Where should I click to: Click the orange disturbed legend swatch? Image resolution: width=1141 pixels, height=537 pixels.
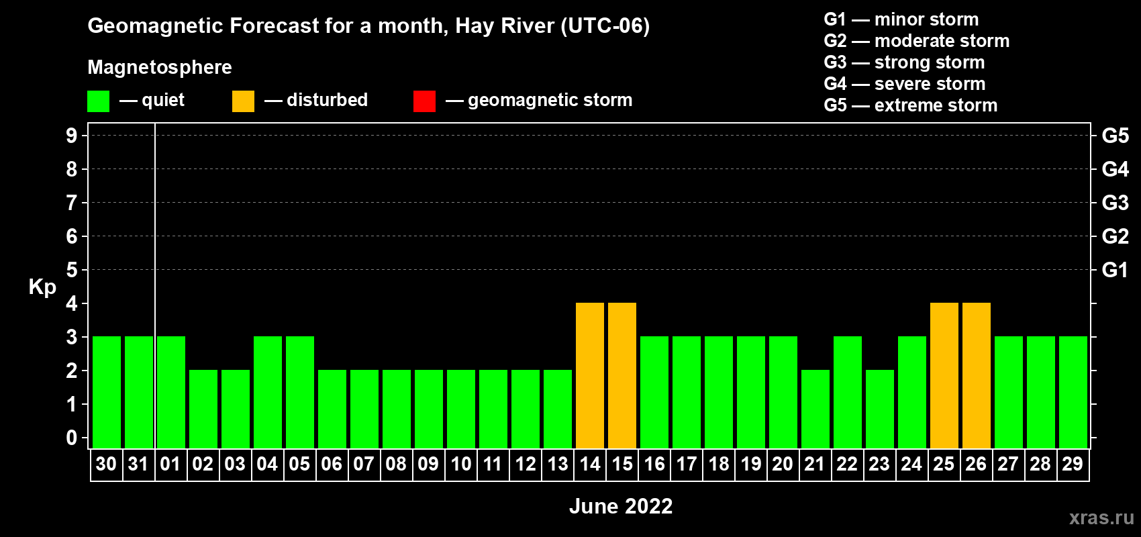[243, 101]
